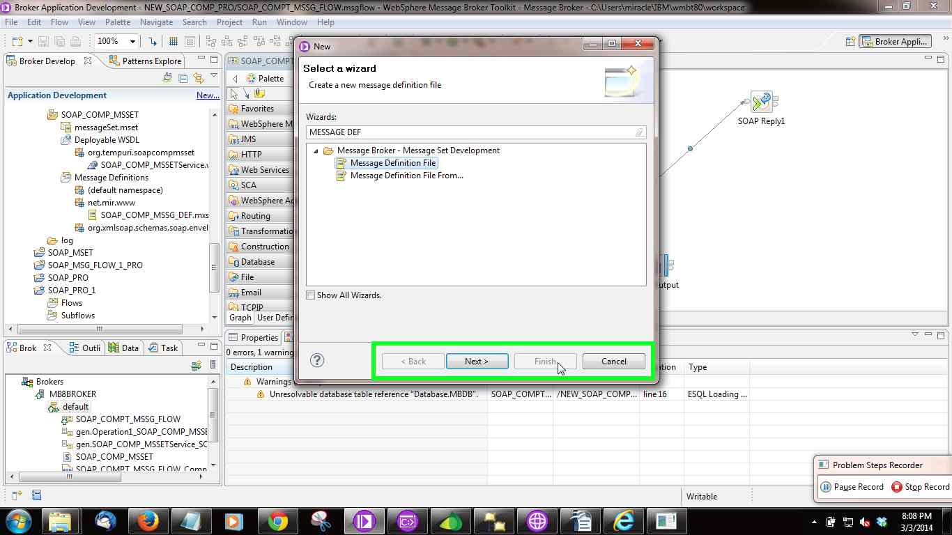Switch to the Outline view tab
Image resolution: width=952 pixels, height=535 pixels.
point(85,348)
